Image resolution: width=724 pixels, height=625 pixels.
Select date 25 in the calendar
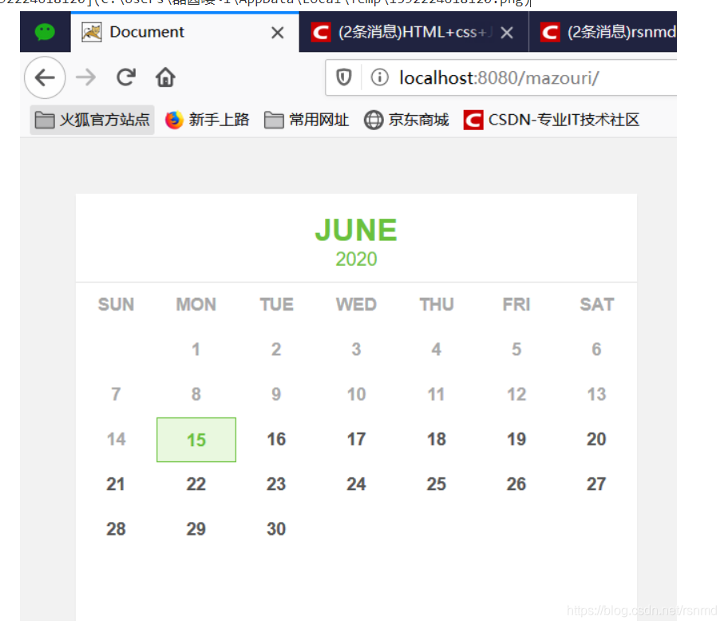coord(437,484)
